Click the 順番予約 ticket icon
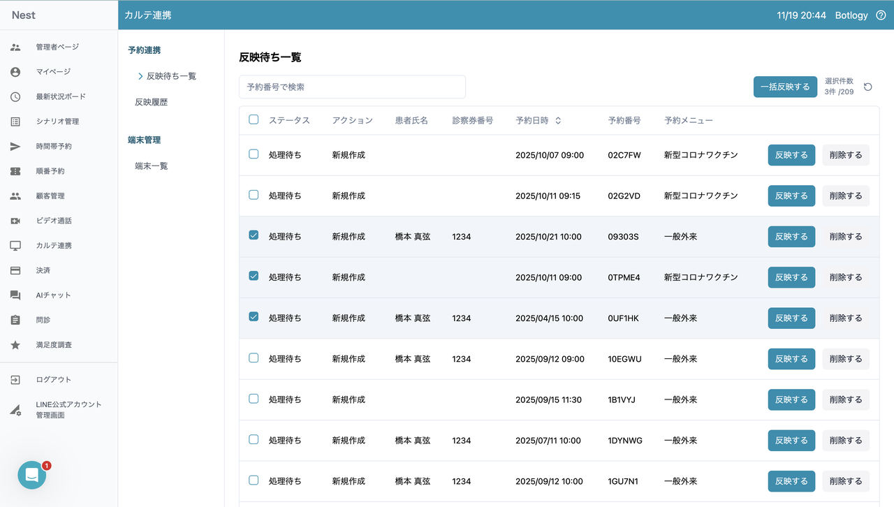Viewport: 894px width, 507px height. [x=15, y=171]
